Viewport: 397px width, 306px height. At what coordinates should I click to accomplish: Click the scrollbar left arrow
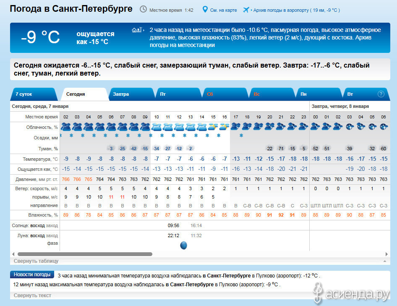click(13, 254)
